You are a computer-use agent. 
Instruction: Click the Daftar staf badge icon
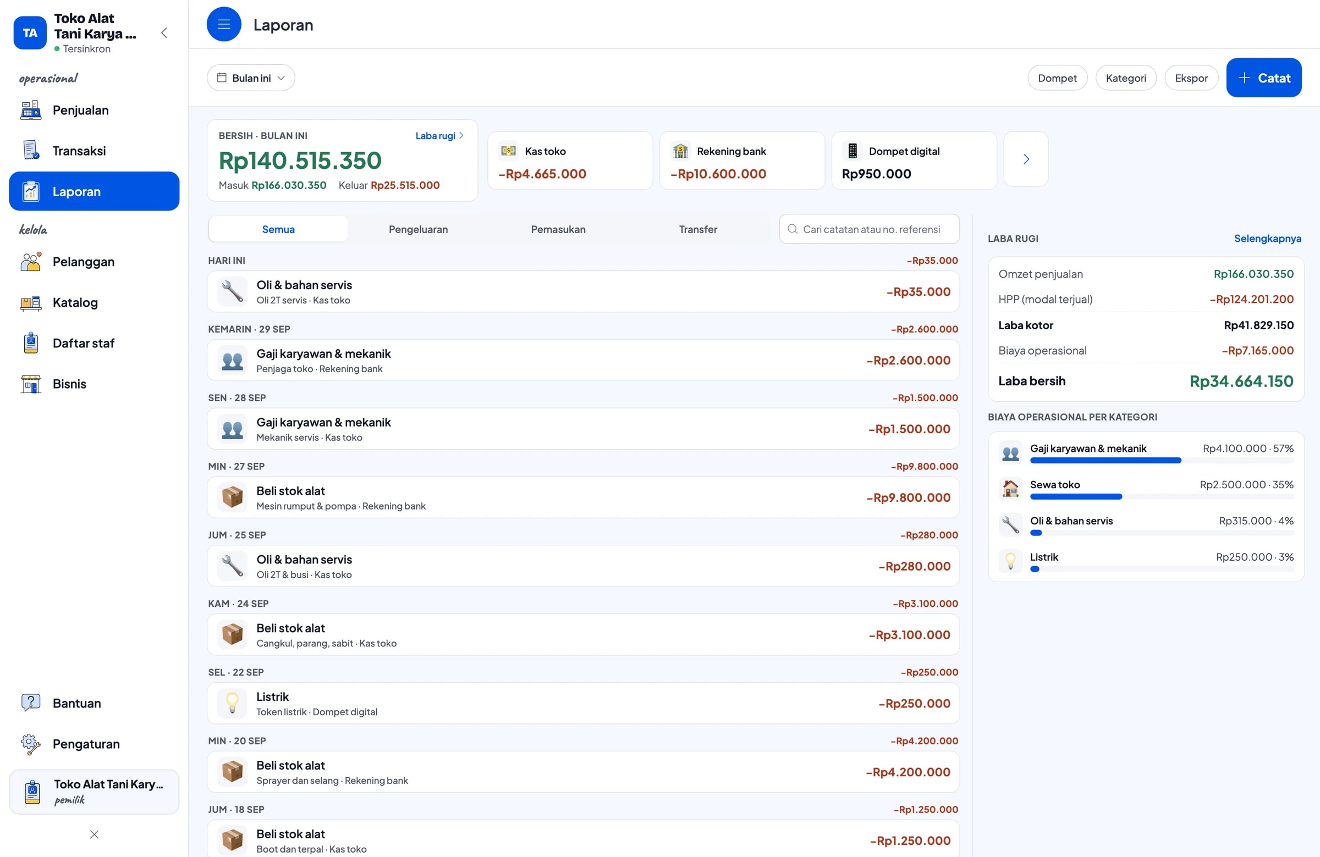click(30, 342)
